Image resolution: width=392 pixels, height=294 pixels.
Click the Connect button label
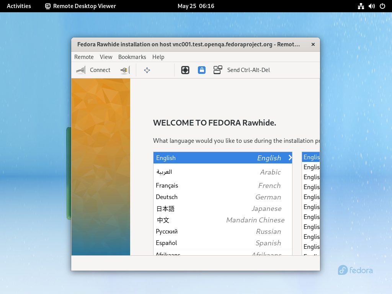pyautogui.click(x=100, y=70)
